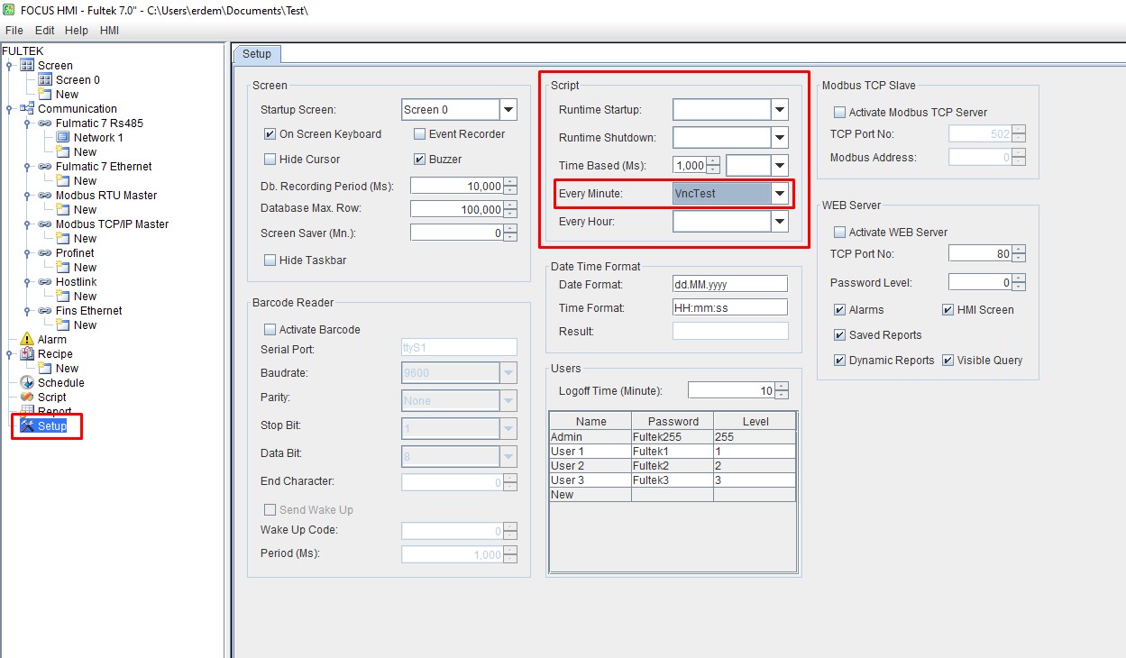The image size is (1126, 658).
Task: Click the Communication node icon
Action: pyautogui.click(x=27, y=108)
